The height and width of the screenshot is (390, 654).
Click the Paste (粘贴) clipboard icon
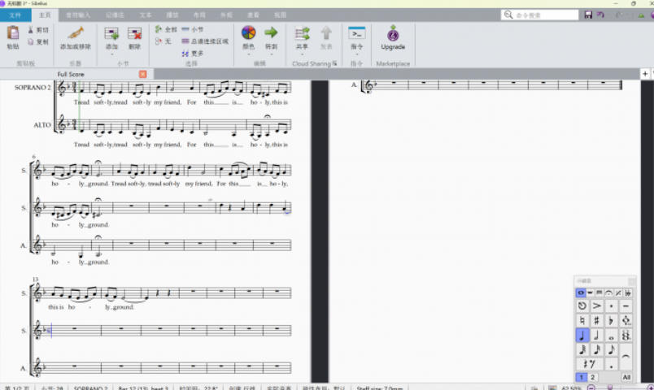(x=13, y=33)
